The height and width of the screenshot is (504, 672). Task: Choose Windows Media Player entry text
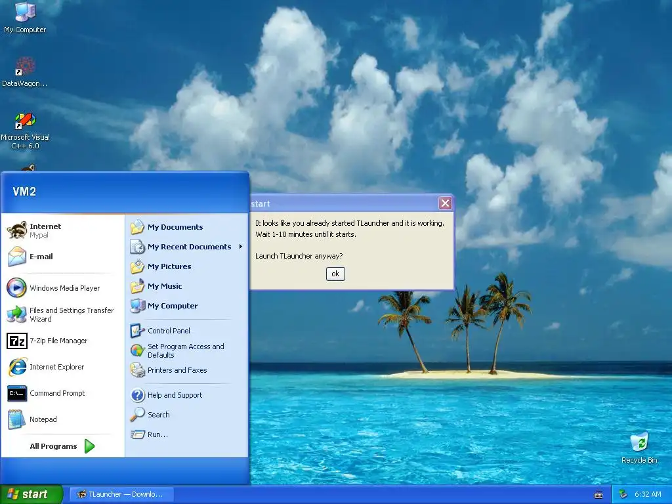tap(65, 288)
